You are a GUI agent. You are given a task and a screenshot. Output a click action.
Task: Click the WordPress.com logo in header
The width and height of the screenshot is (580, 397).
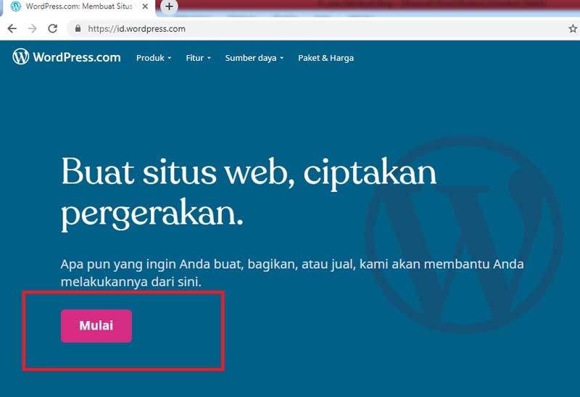pos(67,57)
